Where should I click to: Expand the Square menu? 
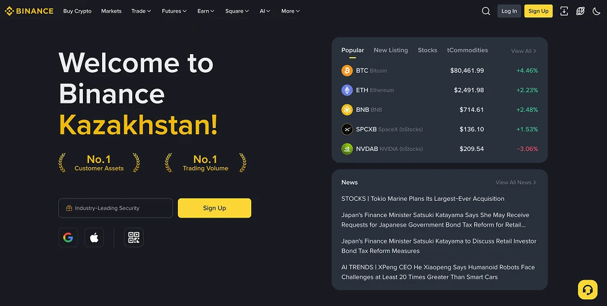237,11
